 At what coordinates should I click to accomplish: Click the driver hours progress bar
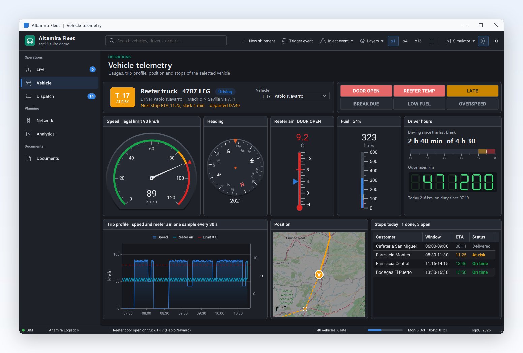coord(453,151)
